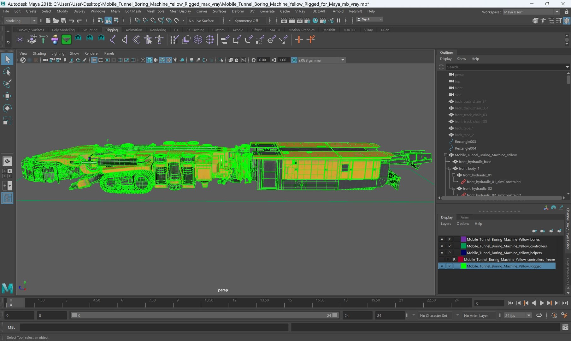Viewport: 571px width, 341px height.
Task: Click the Save Scene disk icon
Action: 64,21
